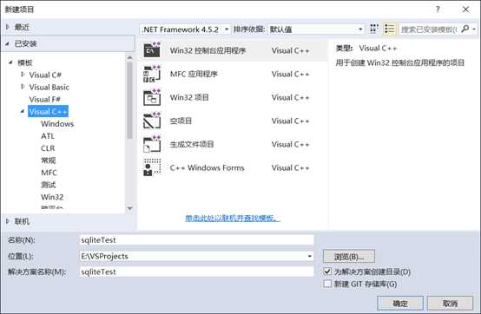Open the sort by 默认值 dropdown

coord(316,29)
